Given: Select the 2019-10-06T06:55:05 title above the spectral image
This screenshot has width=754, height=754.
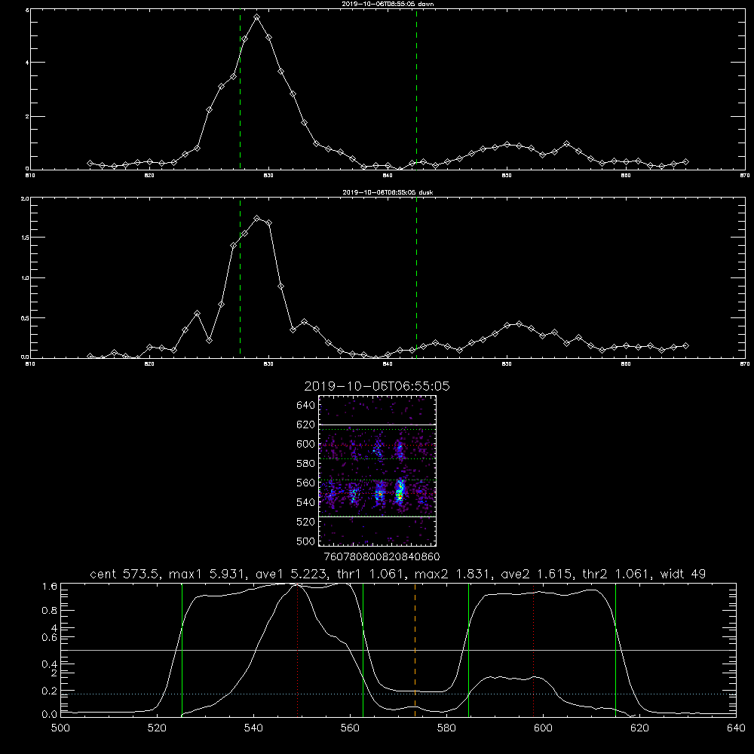Looking at the screenshot, I should (x=377, y=386).
